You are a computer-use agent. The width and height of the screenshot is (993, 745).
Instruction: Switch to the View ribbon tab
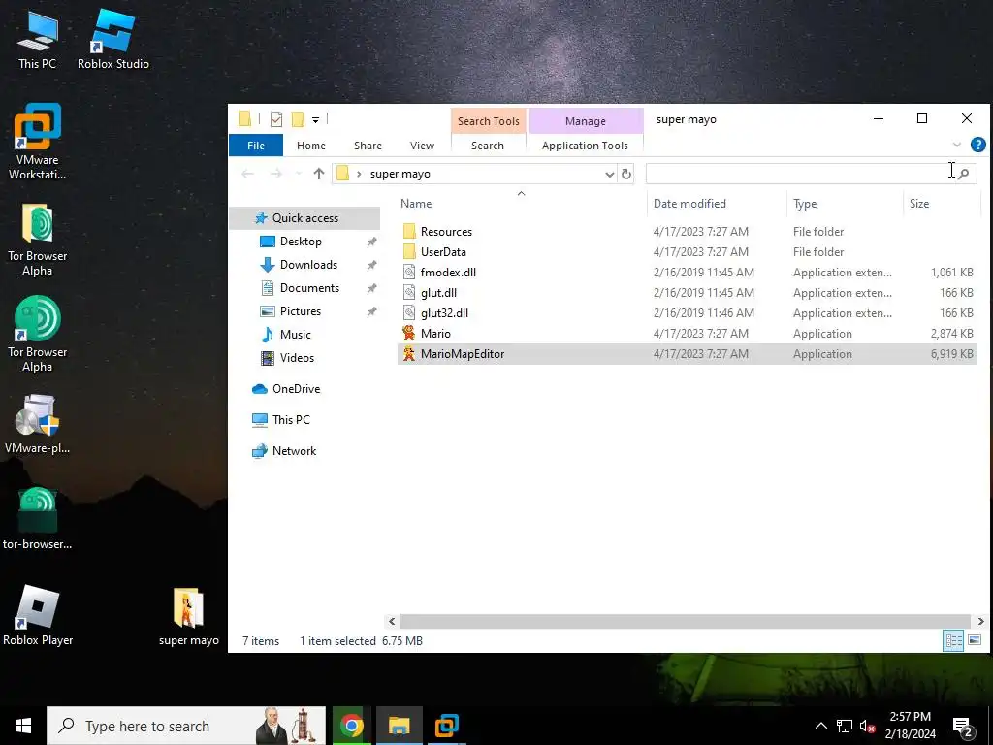point(422,146)
